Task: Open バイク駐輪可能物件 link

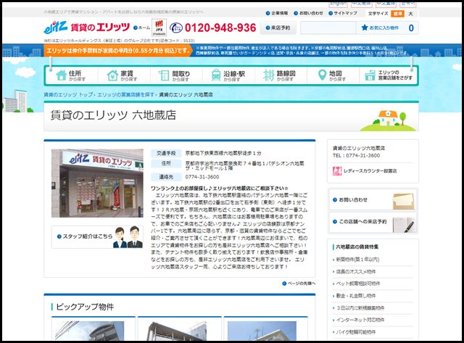Action: click(356, 332)
